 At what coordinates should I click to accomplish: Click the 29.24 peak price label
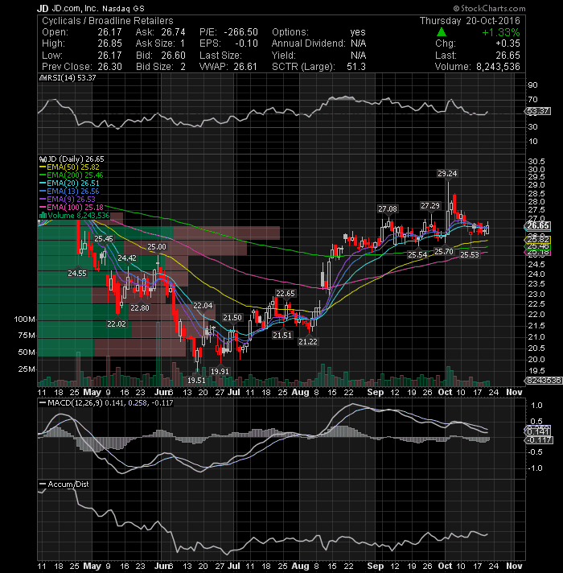(x=447, y=174)
